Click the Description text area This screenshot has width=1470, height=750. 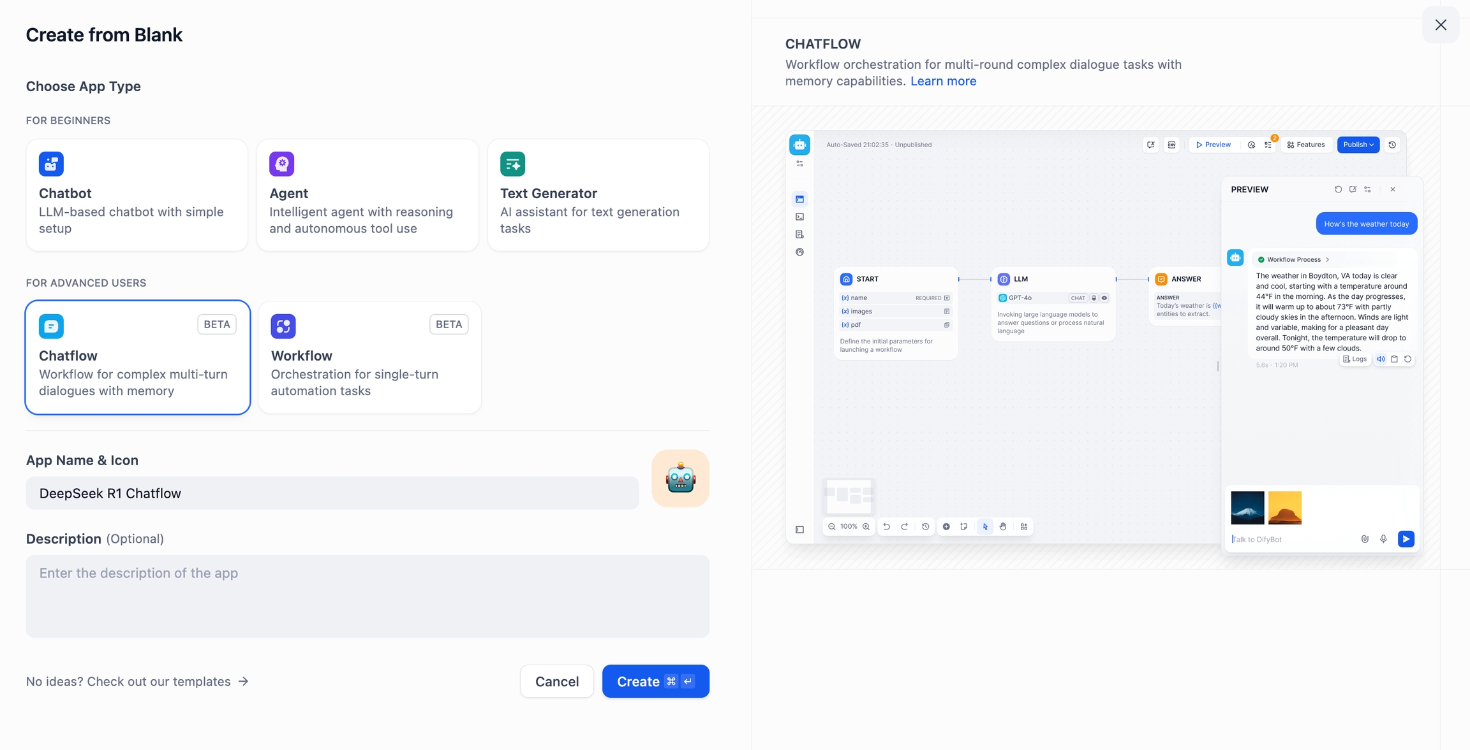click(367, 596)
